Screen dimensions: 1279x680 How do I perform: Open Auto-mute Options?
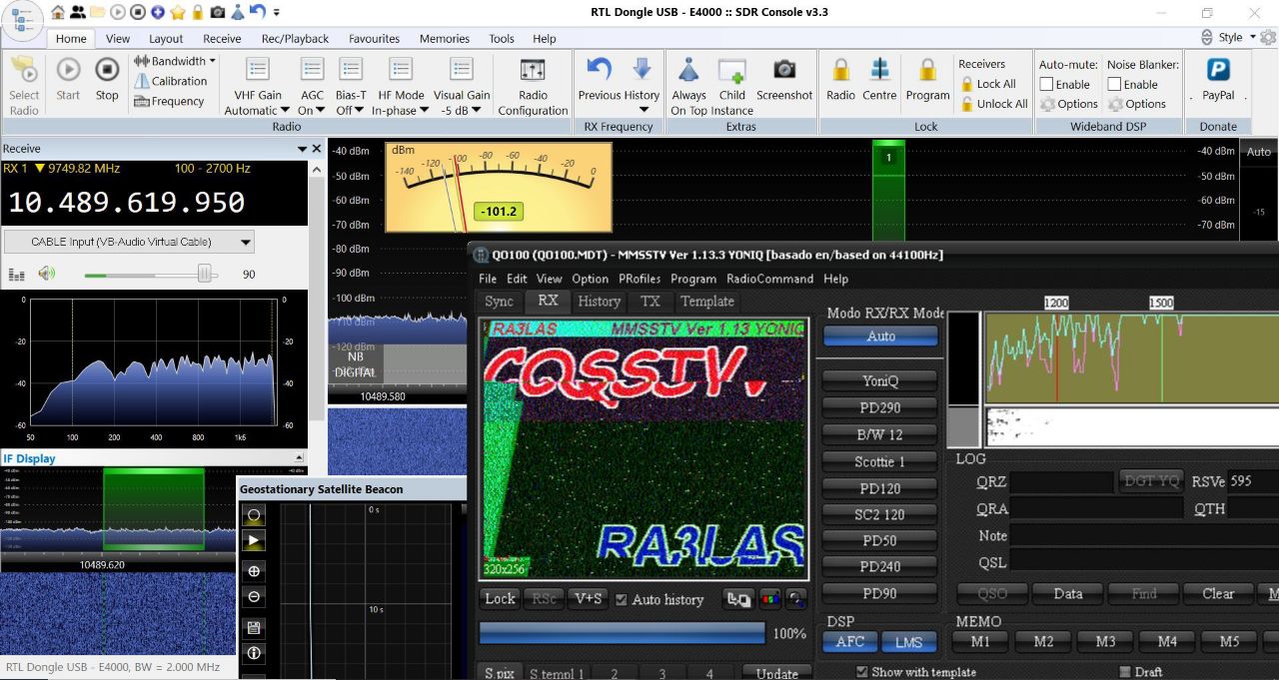pyautogui.click(x=1069, y=104)
